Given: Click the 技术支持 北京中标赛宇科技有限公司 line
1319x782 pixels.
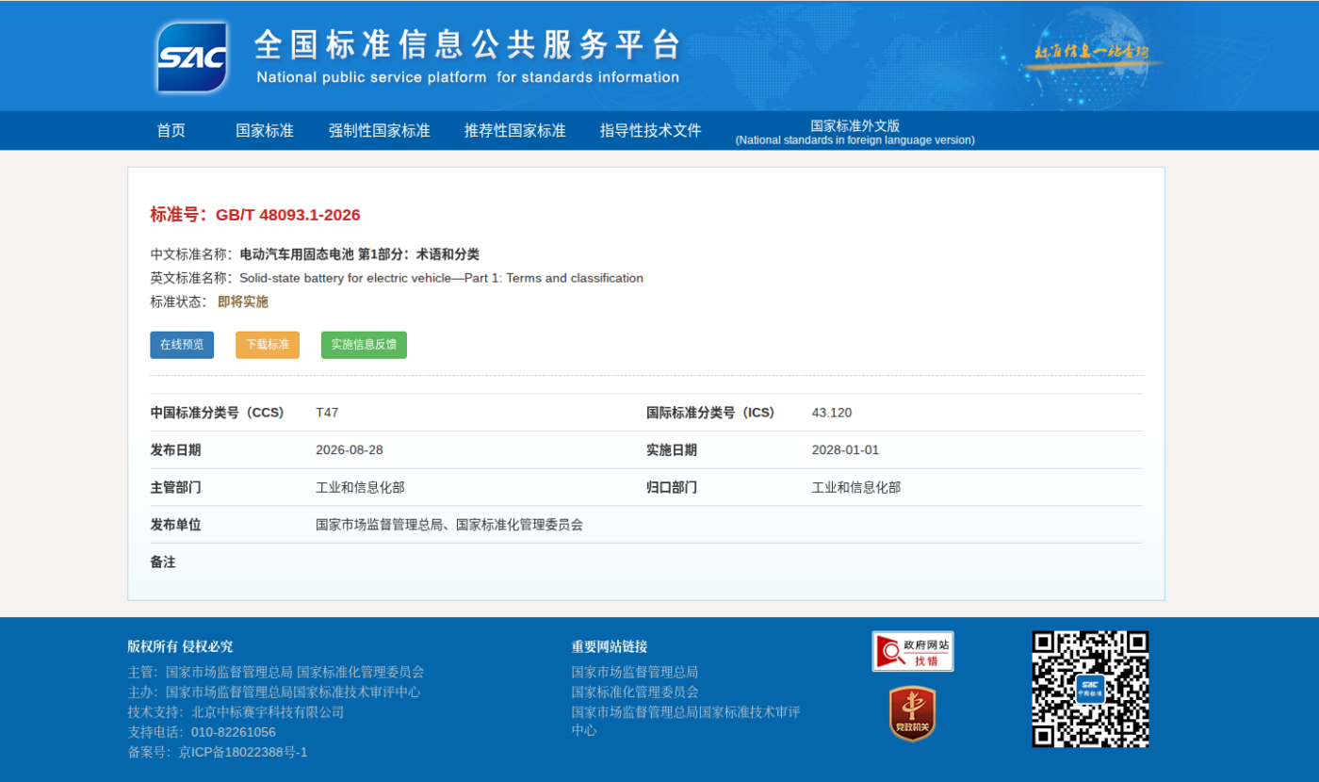Looking at the screenshot, I should tap(236, 712).
